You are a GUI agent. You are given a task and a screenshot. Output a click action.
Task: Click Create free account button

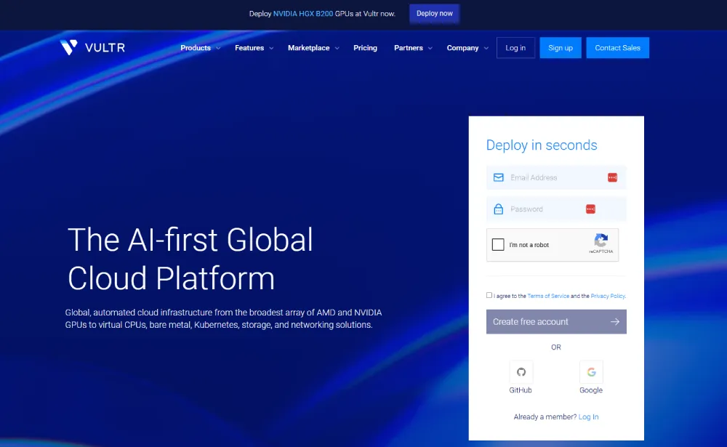tap(556, 322)
